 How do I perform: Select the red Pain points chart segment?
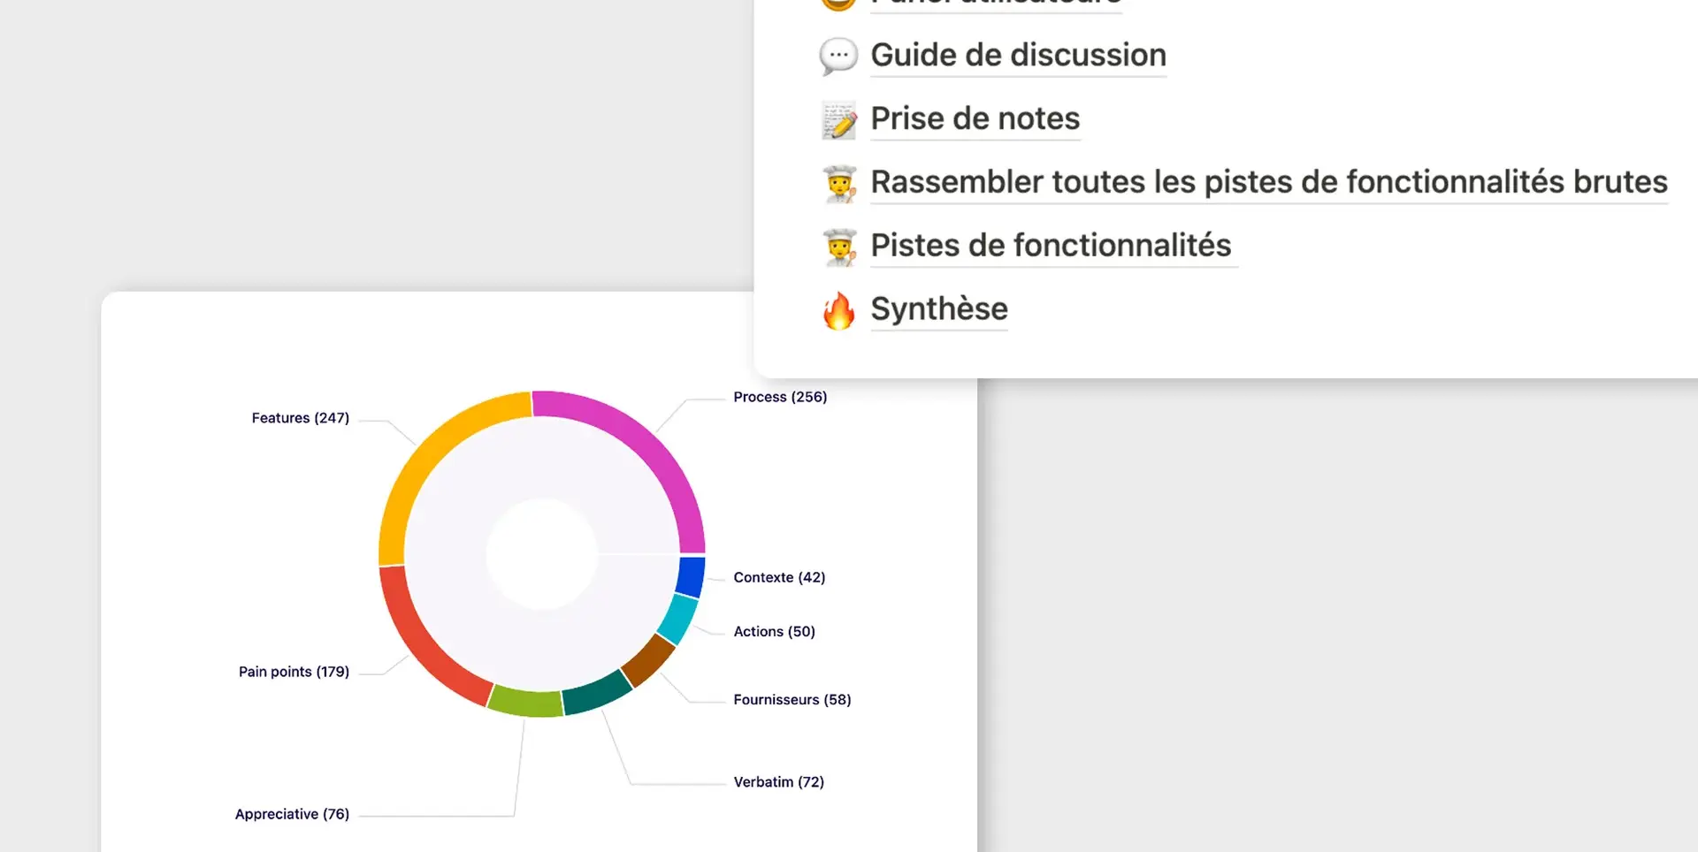421,642
